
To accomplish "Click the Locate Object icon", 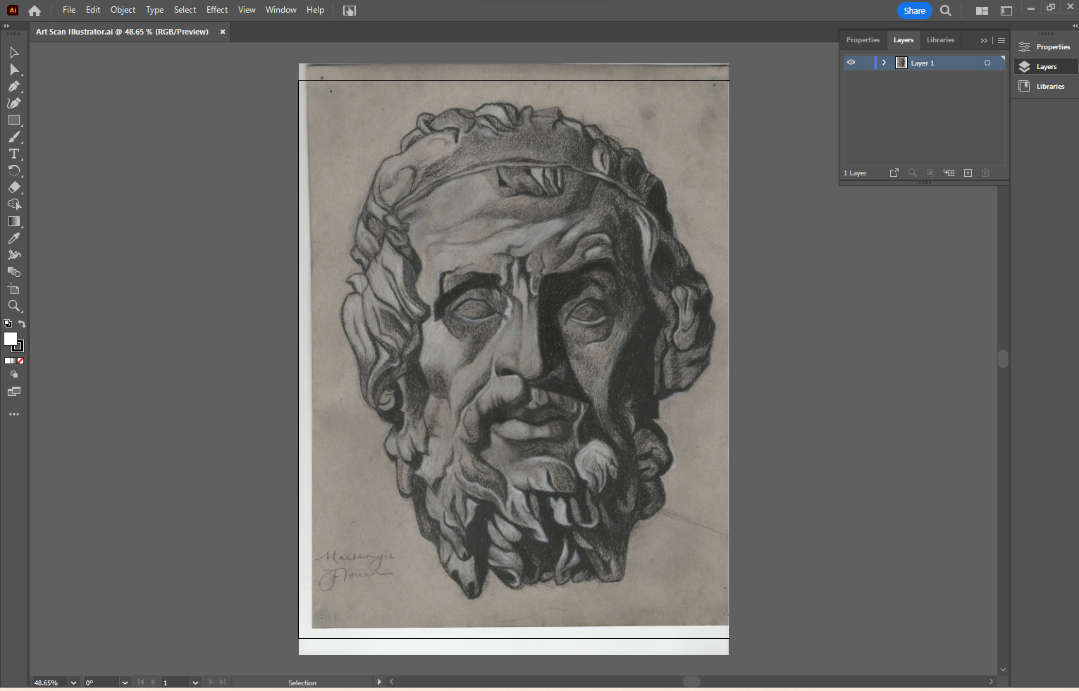I will (913, 173).
